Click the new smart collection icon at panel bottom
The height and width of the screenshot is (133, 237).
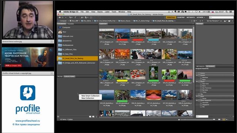(90, 117)
